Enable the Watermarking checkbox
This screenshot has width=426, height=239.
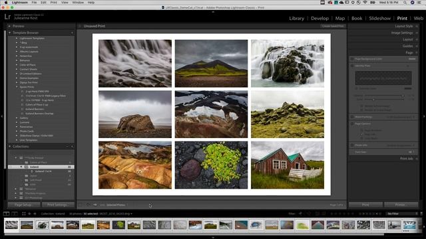click(352, 117)
